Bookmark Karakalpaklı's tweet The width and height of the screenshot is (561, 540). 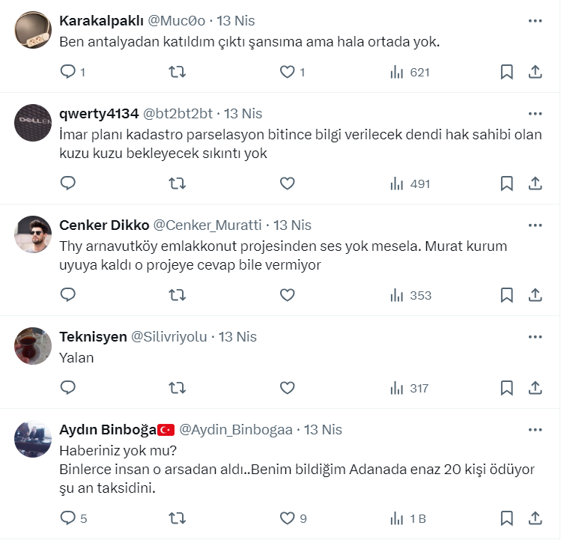coord(506,72)
